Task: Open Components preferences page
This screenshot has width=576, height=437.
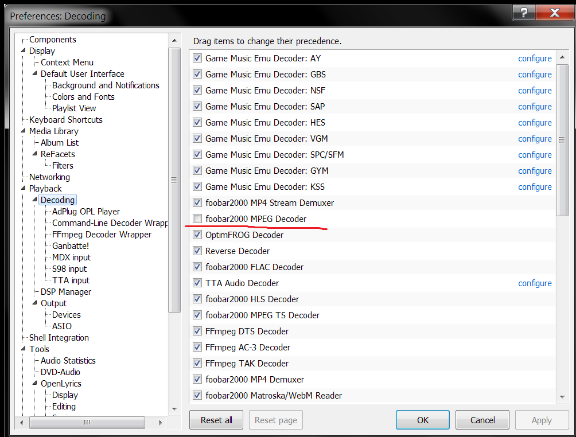Action: (53, 40)
